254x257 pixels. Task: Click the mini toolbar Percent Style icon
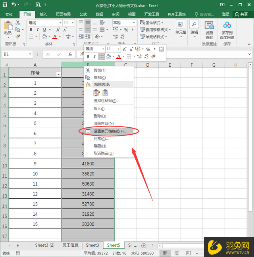[x=148, y=49]
